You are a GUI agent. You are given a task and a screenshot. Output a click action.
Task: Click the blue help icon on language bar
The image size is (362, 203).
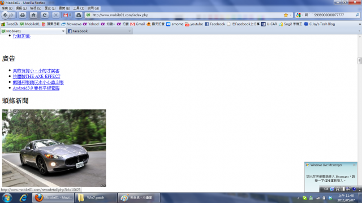354,189
